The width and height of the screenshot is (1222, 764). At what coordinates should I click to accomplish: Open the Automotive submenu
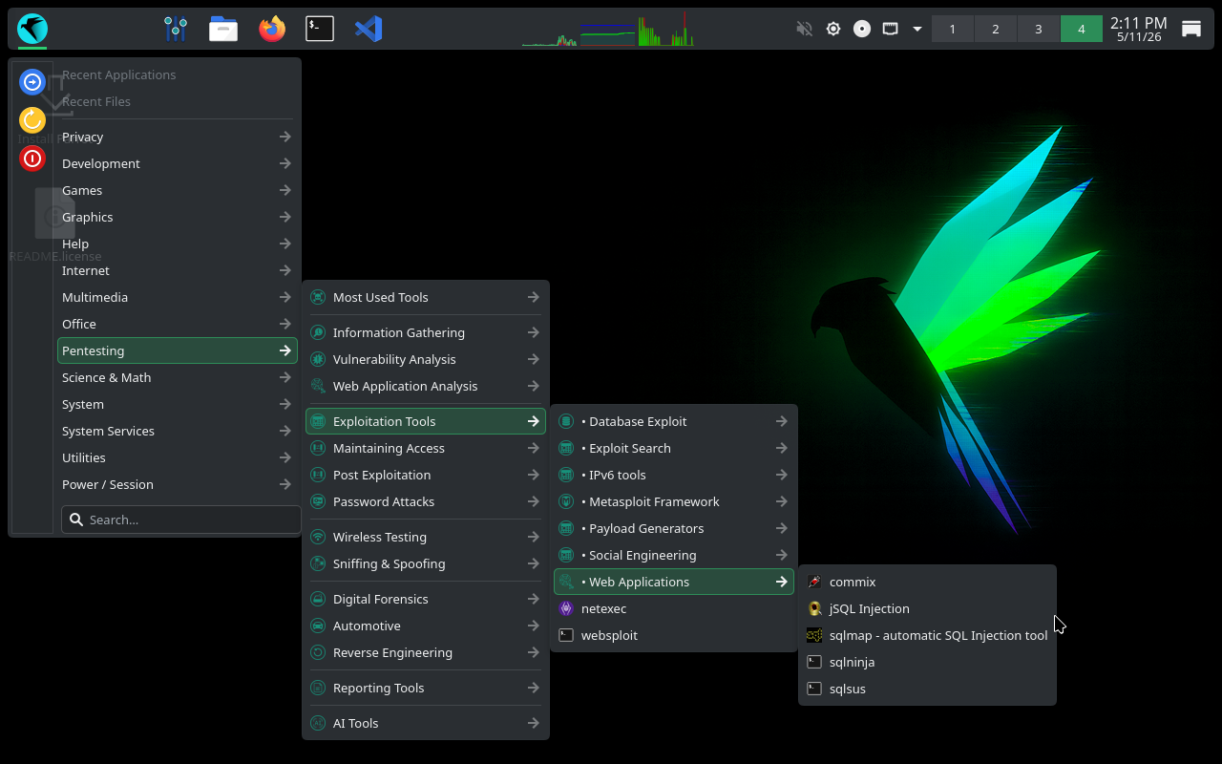(426, 626)
